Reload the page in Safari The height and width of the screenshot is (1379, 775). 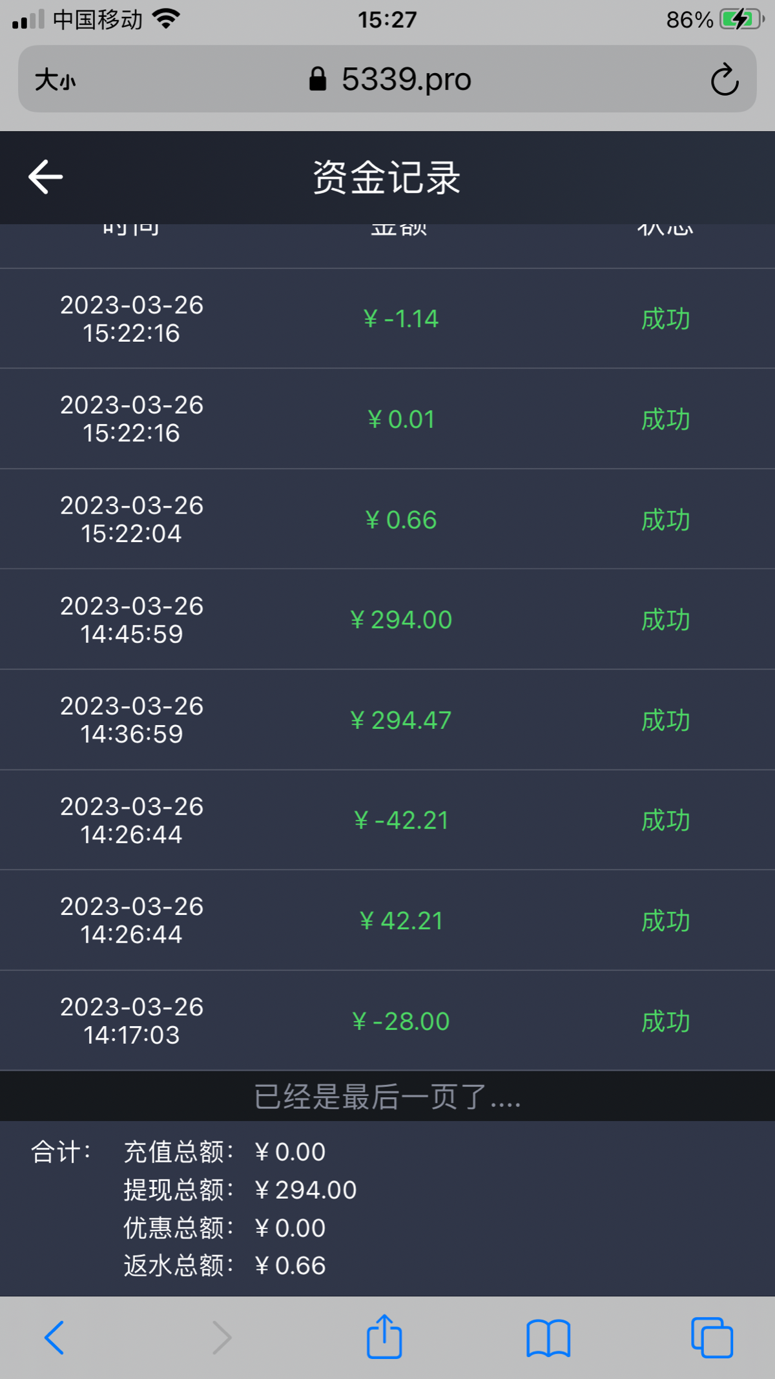click(x=724, y=80)
